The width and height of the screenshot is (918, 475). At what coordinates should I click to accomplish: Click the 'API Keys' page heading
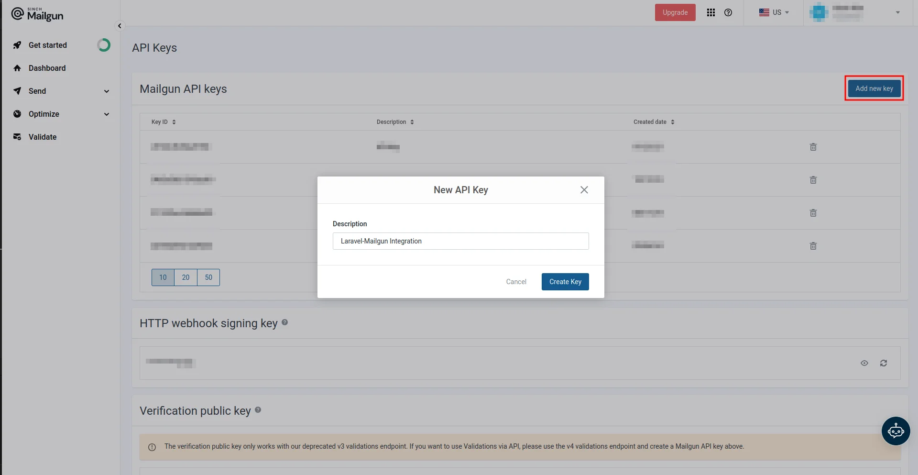pos(154,48)
